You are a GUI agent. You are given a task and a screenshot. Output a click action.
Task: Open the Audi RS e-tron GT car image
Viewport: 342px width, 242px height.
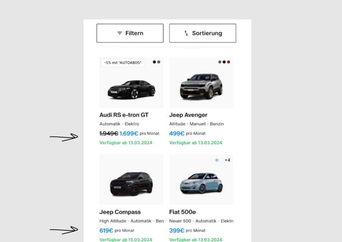pos(131,90)
